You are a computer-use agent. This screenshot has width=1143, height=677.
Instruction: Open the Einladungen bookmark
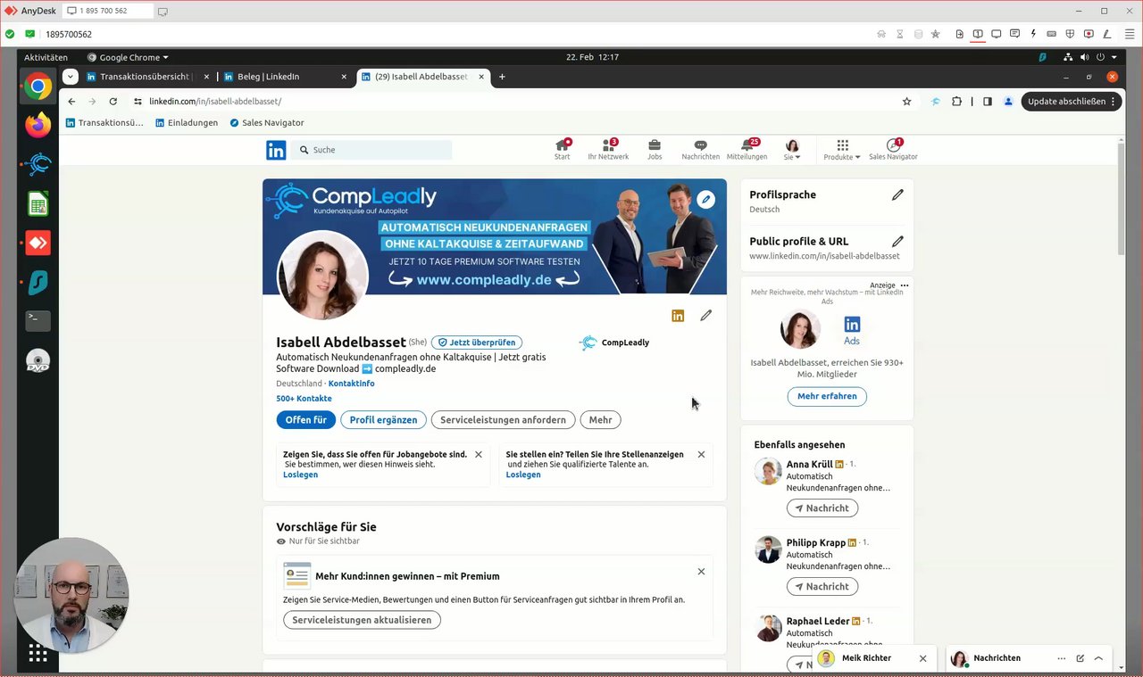(187, 122)
